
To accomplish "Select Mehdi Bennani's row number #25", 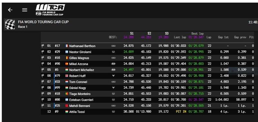I will pyautogui.click(x=57, y=106).
